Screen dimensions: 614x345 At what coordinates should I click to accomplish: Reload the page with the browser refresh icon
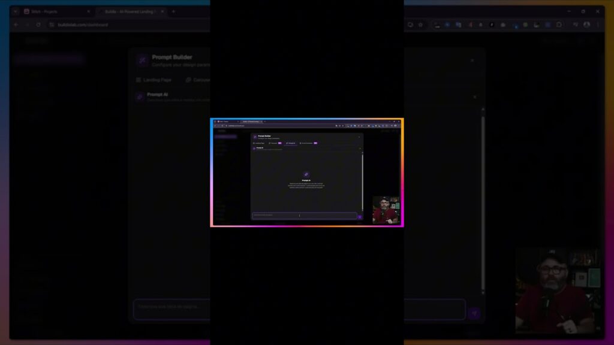(222, 126)
